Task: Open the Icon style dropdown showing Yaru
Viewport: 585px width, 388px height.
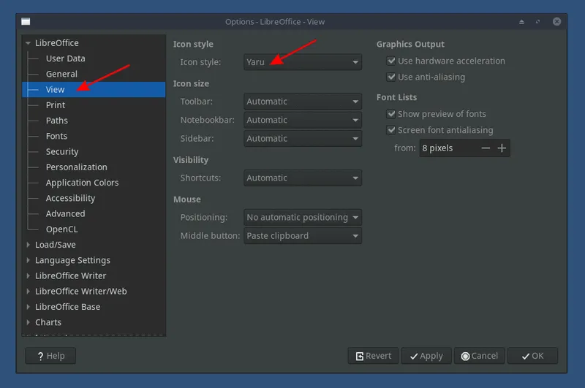Action: click(303, 62)
